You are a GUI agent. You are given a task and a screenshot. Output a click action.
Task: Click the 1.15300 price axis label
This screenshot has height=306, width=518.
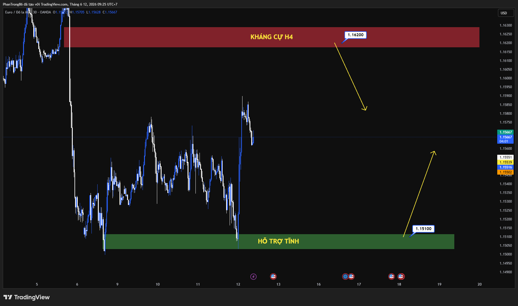pyautogui.click(x=506, y=201)
